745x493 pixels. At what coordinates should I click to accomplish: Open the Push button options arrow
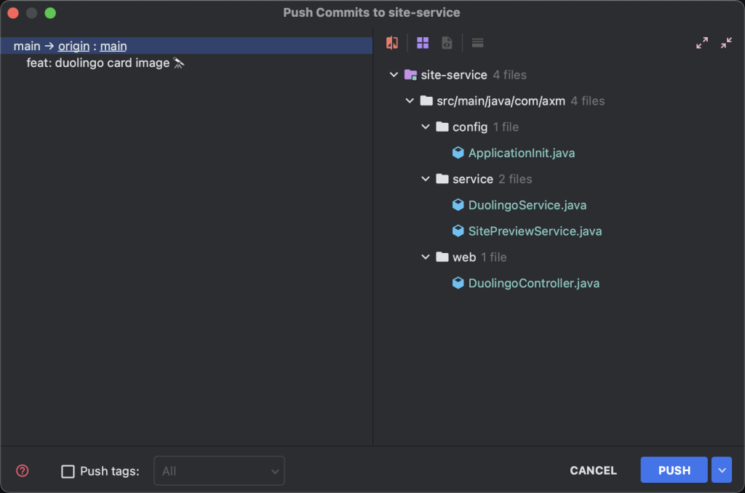[x=721, y=470]
